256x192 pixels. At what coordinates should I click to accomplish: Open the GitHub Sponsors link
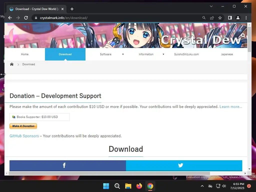[24, 136]
